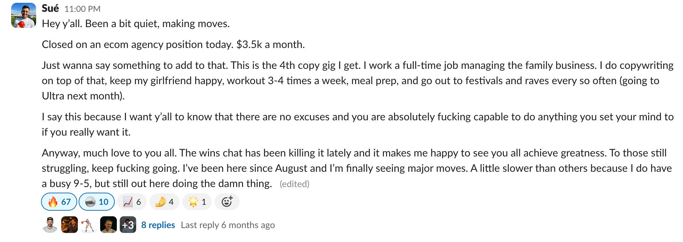Toggle the disco ball reaction
The height and width of the screenshot is (242, 683).
pyautogui.click(x=96, y=202)
